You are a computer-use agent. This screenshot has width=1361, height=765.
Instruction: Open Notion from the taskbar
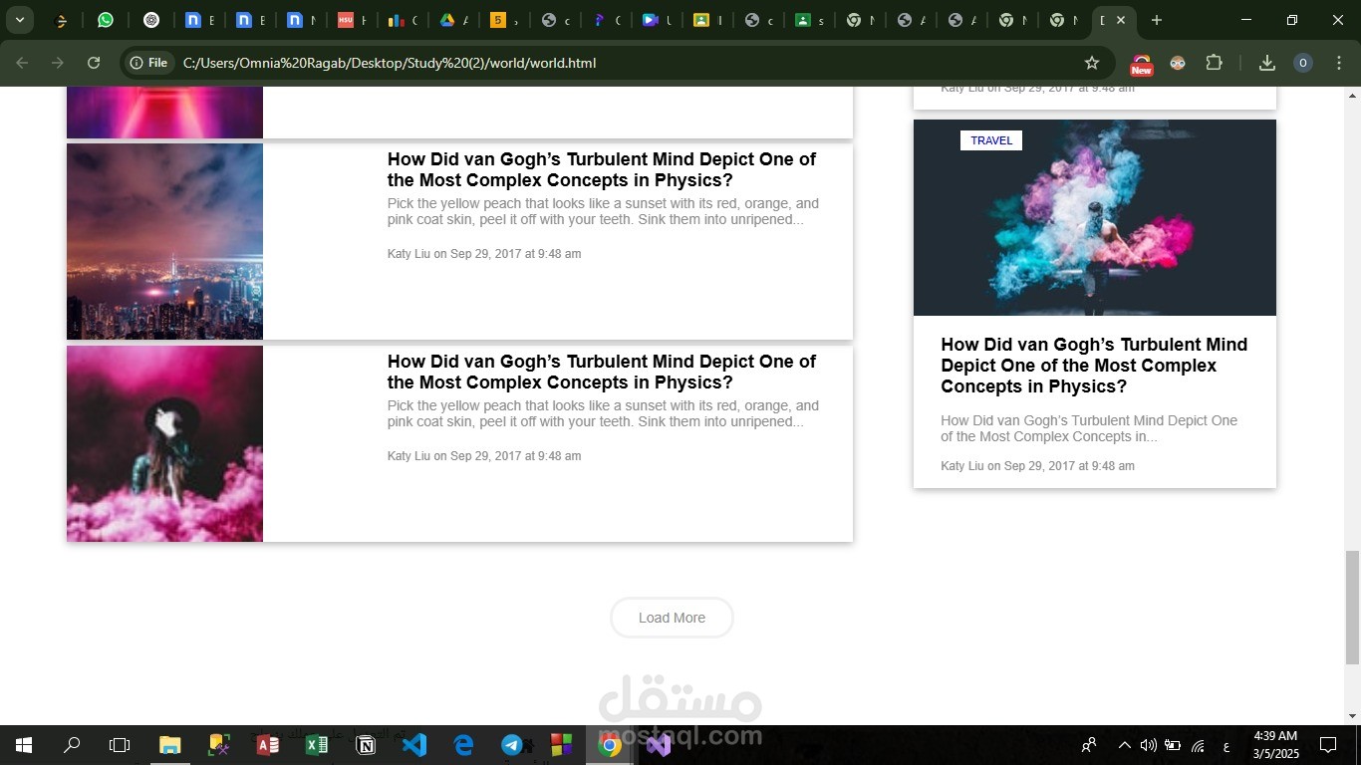coord(366,745)
